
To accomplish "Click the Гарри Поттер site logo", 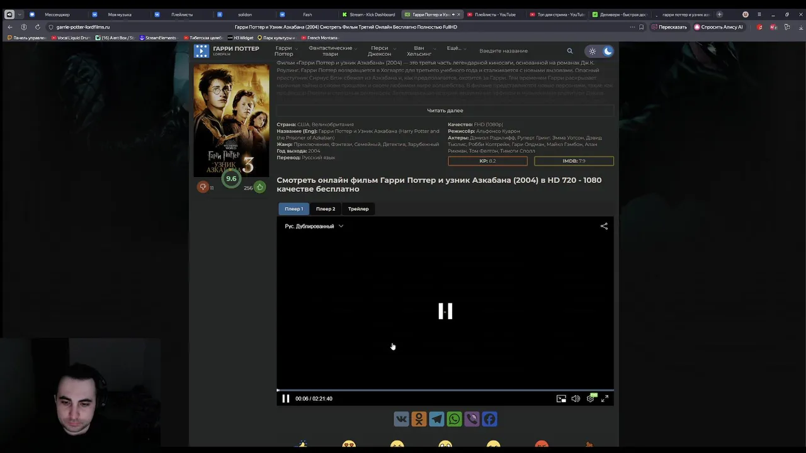I will 227,51.
